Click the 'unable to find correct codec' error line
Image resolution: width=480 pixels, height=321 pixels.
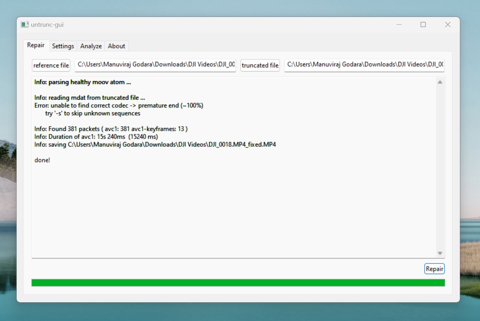119,105
